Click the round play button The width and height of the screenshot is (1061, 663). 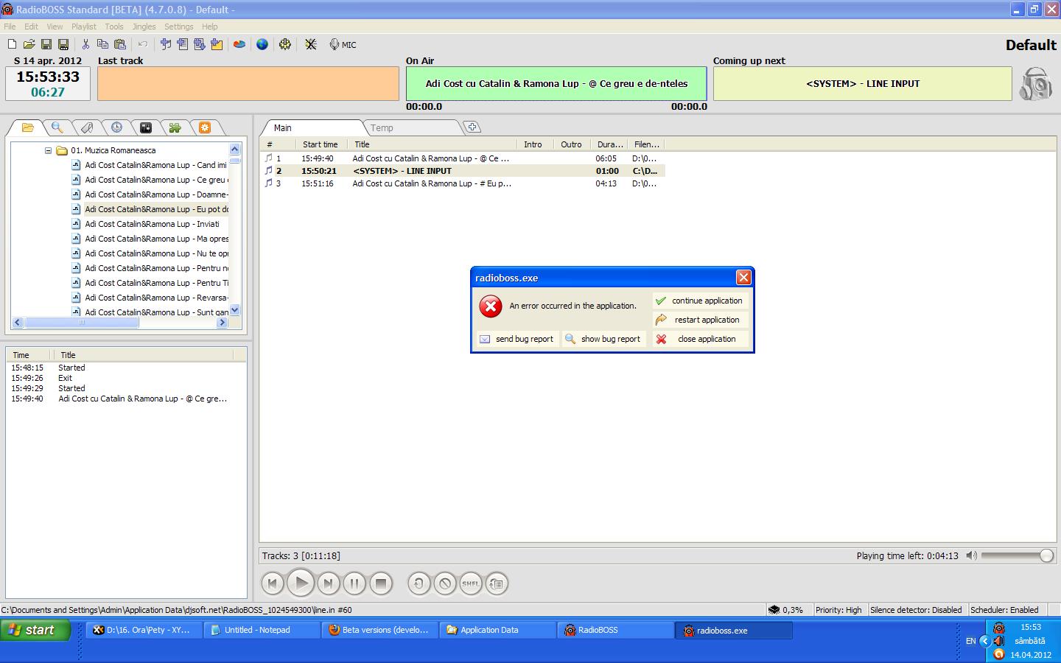pyautogui.click(x=301, y=583)
